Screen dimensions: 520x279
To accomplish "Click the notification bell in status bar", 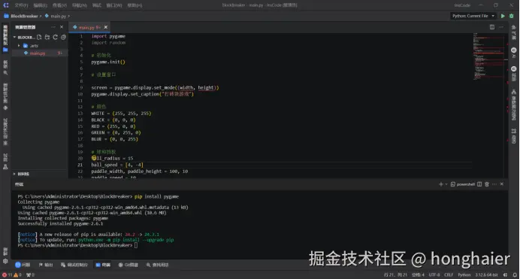I will (515, 274).
